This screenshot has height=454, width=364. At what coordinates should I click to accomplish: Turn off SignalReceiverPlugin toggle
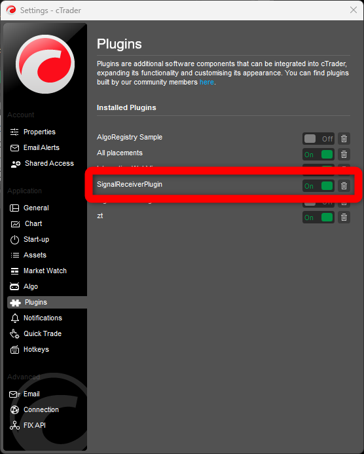pos(318,186)
